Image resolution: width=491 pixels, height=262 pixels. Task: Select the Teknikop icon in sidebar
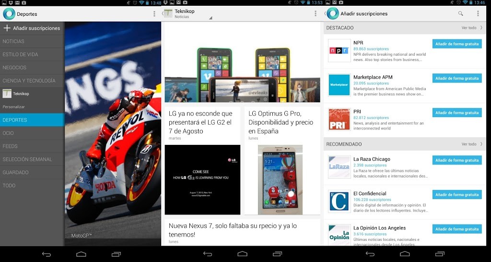click(x=7, y=94)
